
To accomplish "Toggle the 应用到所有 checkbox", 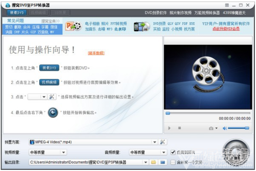I will tap(173, 152).
